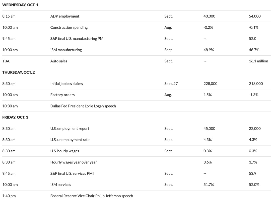
Task: Select the Construction spending entry
Action: click(69, 27)
